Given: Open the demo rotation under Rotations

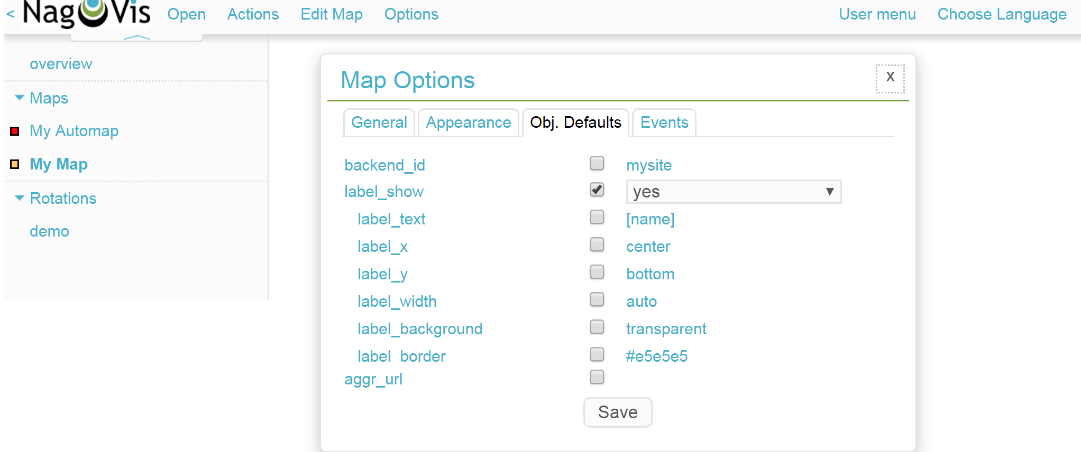Looking at the screenshot, I should tap(49, 231).
